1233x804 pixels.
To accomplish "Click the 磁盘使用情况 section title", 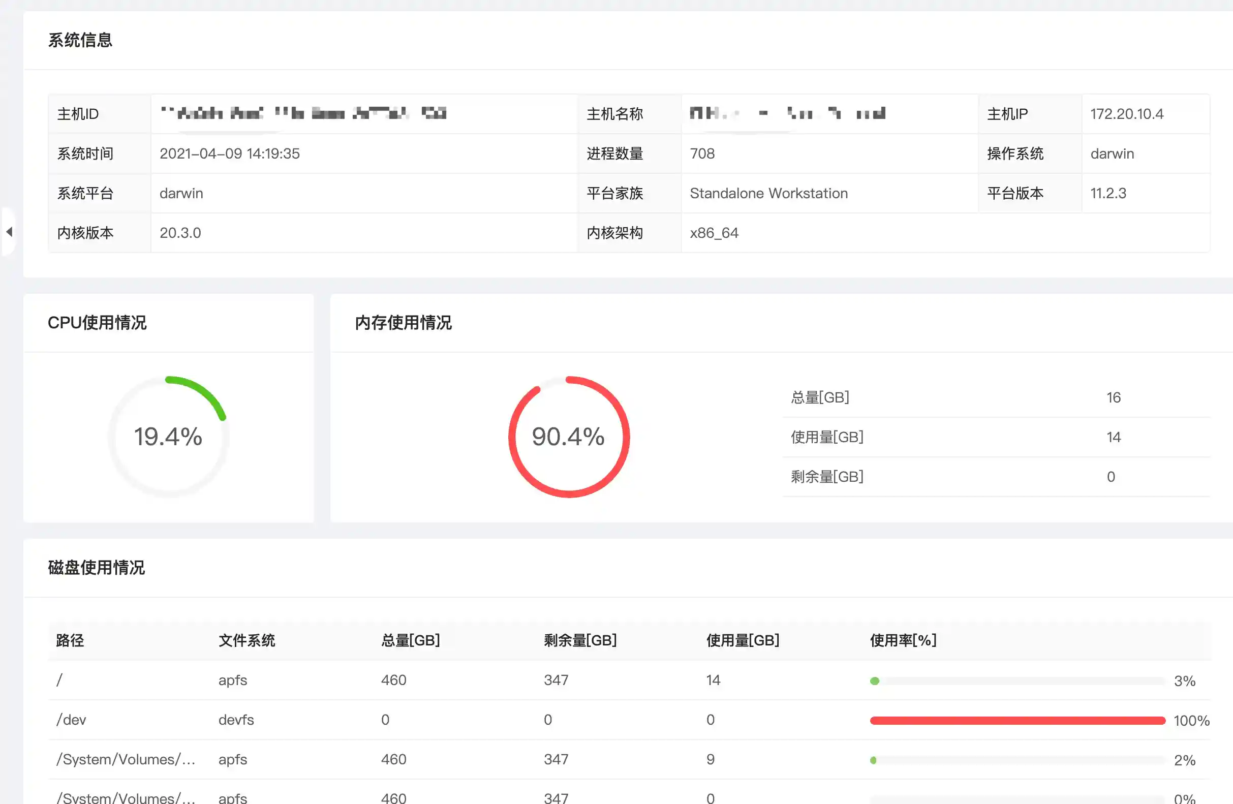I will click(x=97, y=567).
